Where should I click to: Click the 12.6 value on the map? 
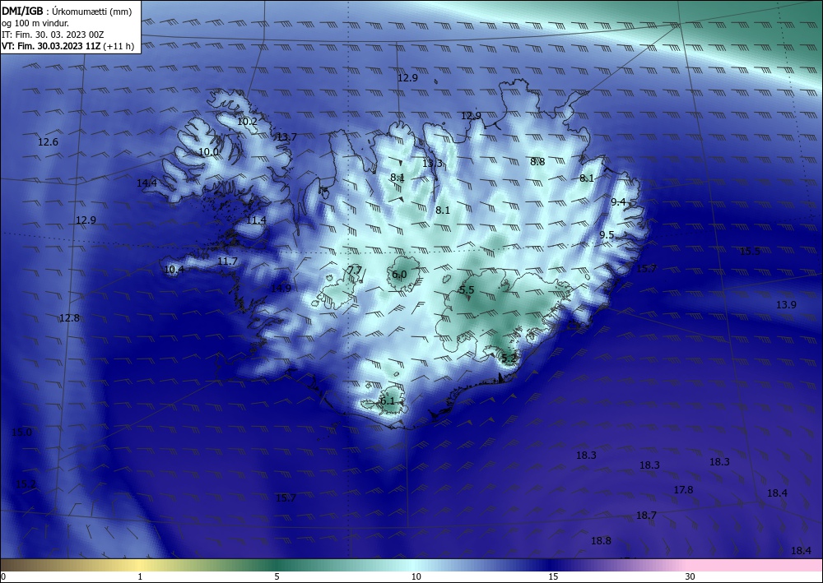pyautogui.click(x=49, y=142)
